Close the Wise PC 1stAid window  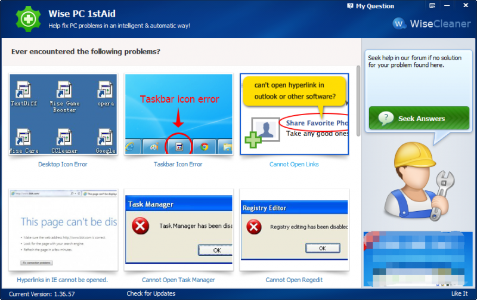coord(466,5)
